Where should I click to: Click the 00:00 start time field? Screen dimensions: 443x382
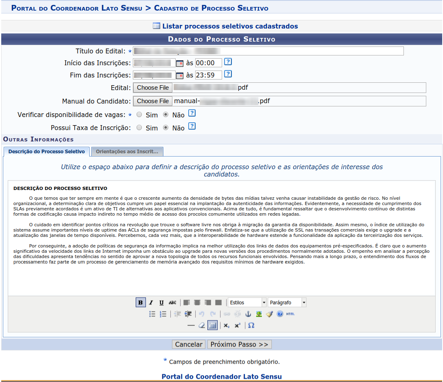209,63
